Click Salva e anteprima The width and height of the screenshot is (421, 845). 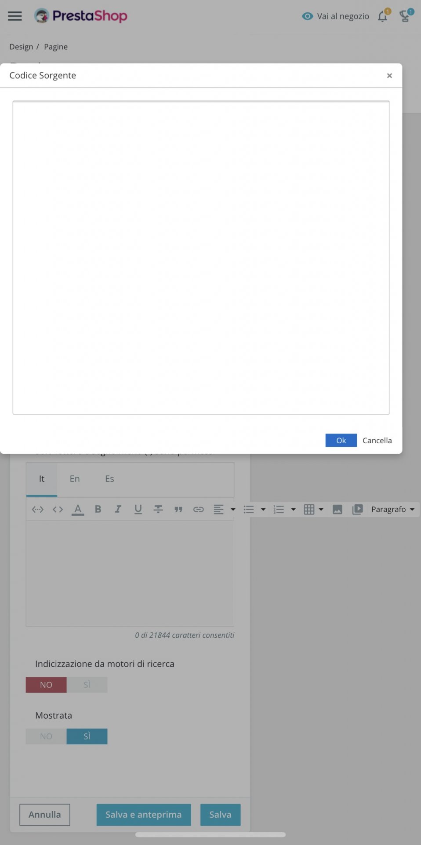tap(144, 815)
